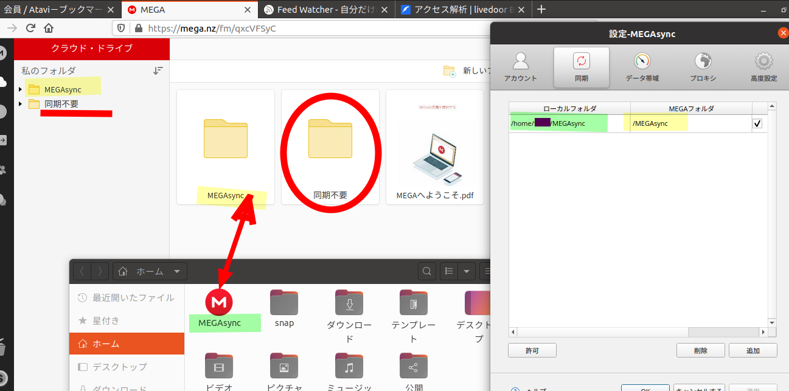Click the 追加 button to add sync
789x391 pixels.
753,350
